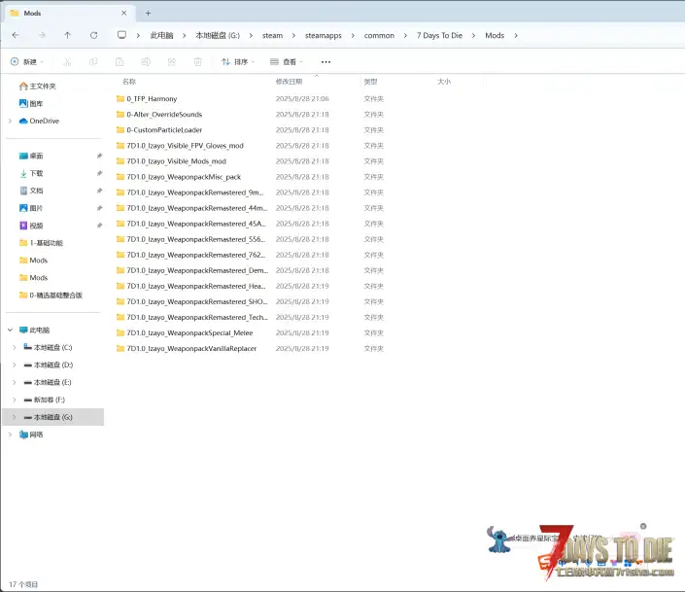685x592 pixels.
Task: Open the 新建 dropdown menu
Action: click(x=28, y=61)
